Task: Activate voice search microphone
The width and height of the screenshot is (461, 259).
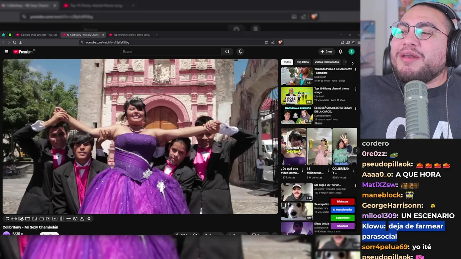Action: [240, 51]
